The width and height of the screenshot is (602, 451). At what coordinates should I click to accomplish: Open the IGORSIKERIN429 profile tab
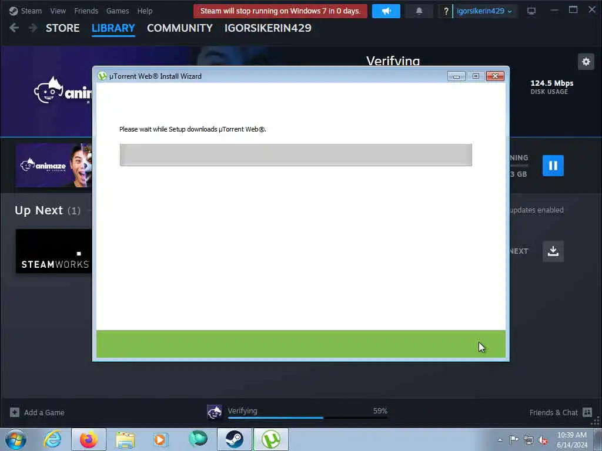pyautogui.click(x=268, y=28)
